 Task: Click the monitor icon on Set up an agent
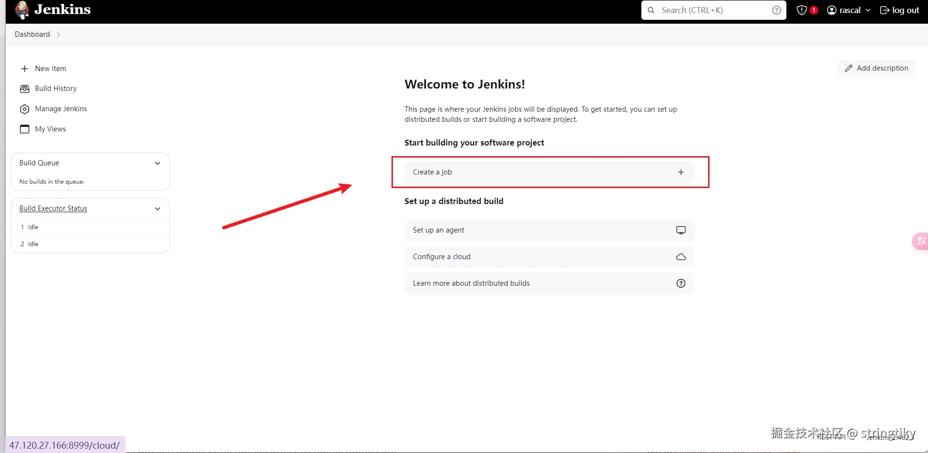[681, 230]
